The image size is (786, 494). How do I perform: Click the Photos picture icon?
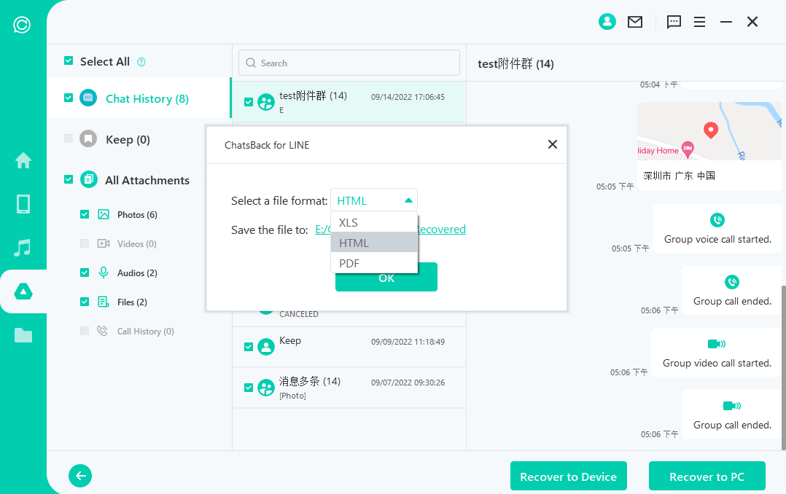coord(104,214)
